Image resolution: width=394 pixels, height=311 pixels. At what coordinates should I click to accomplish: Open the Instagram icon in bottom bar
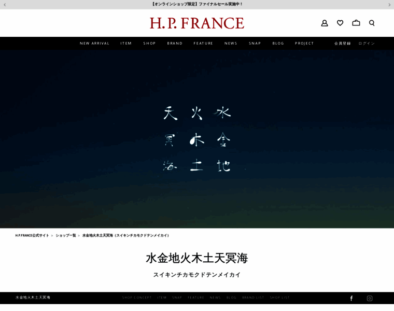pos(370,298)
